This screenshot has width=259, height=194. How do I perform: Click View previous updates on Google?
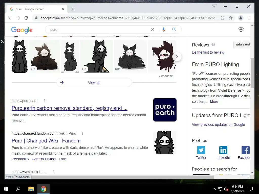[x=218, y=125]
